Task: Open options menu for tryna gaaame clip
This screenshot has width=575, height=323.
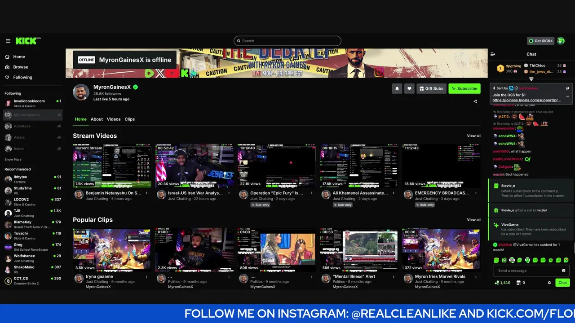Action: 146,277
